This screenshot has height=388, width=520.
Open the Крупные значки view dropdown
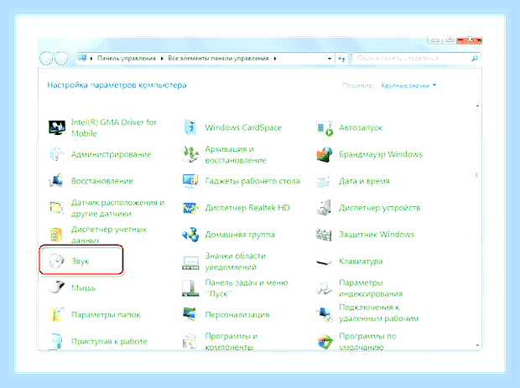point(408,85)
